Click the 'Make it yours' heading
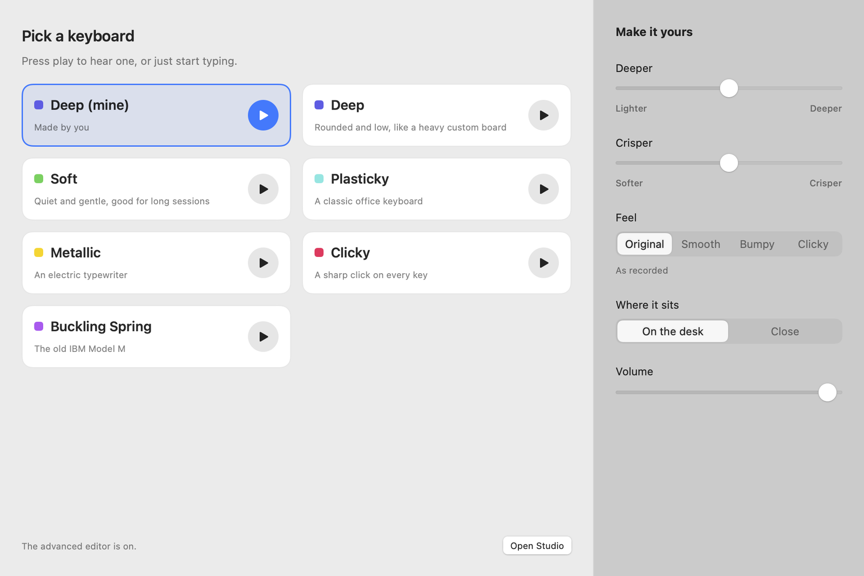This screenshot has width=864, height=576. (x=654, y=32)
